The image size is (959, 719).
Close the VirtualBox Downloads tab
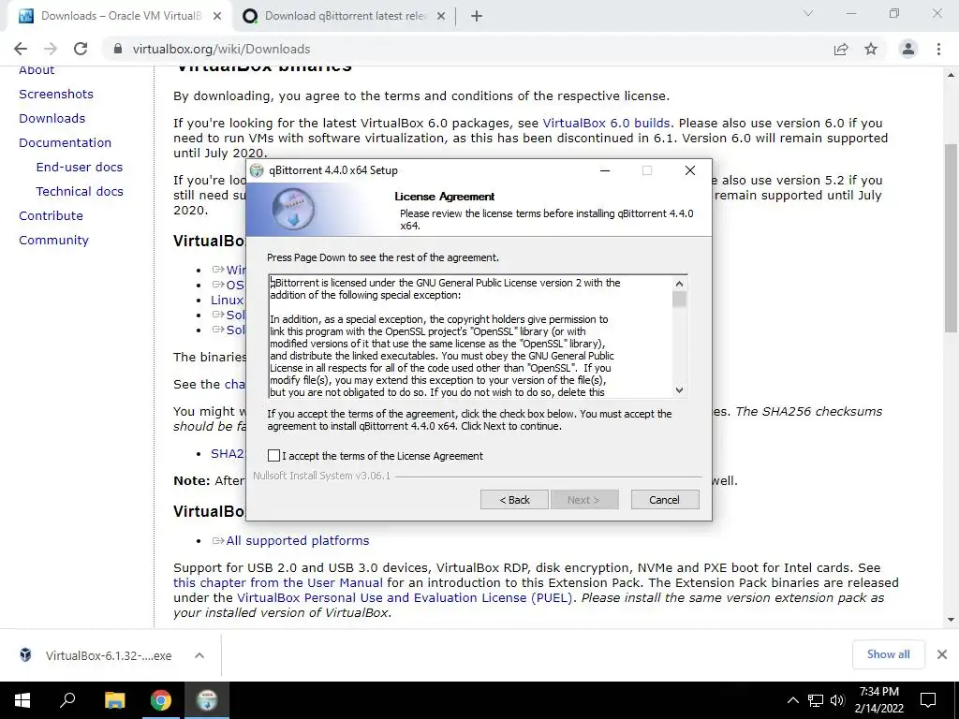coord(217,17)
